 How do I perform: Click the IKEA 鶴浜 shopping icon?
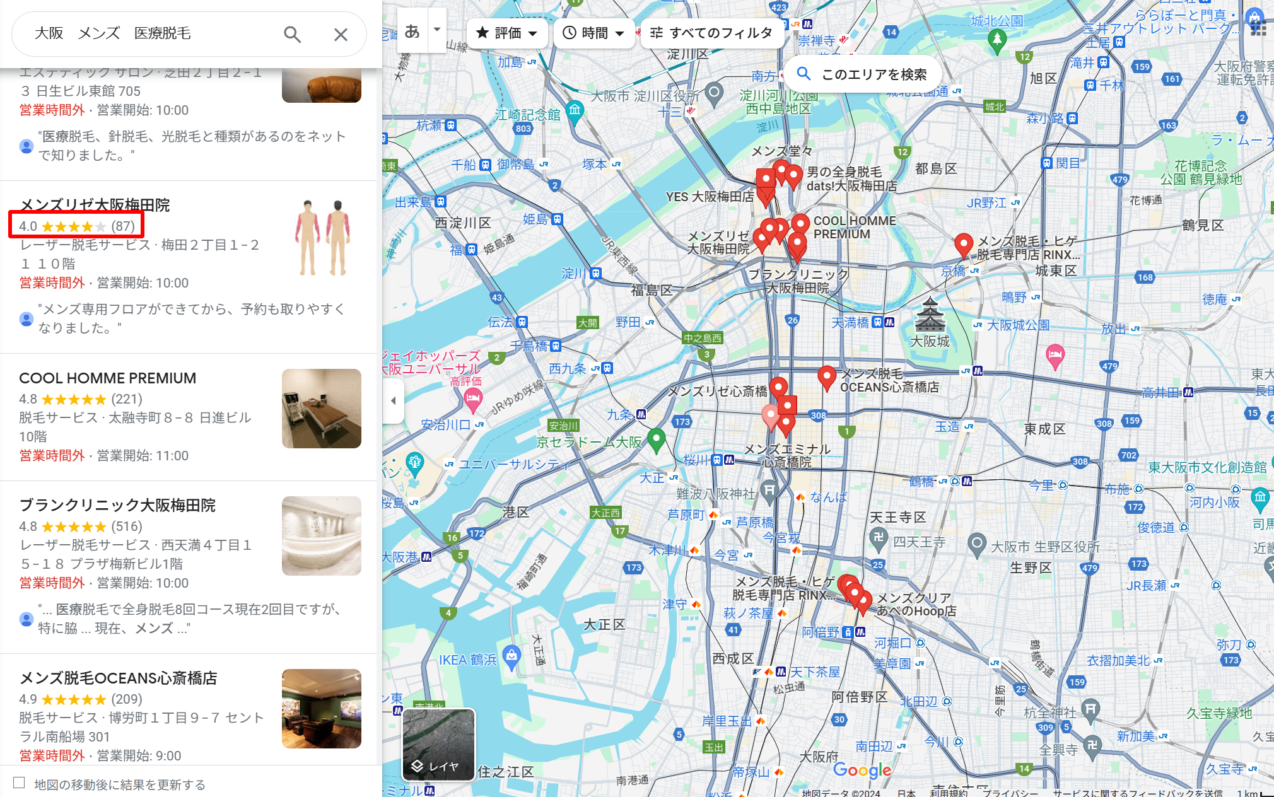point(511,657)
